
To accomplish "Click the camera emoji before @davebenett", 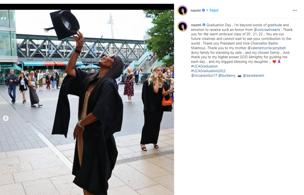I will [240, 76].
